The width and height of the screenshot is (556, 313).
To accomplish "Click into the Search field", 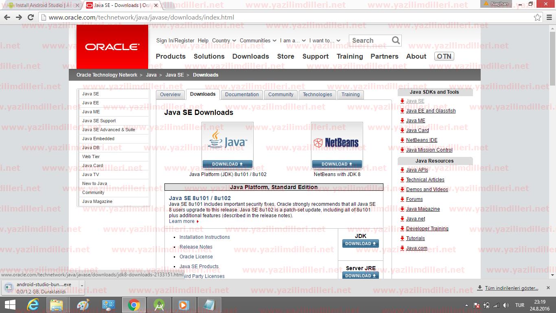I will (x=370, y=40).
